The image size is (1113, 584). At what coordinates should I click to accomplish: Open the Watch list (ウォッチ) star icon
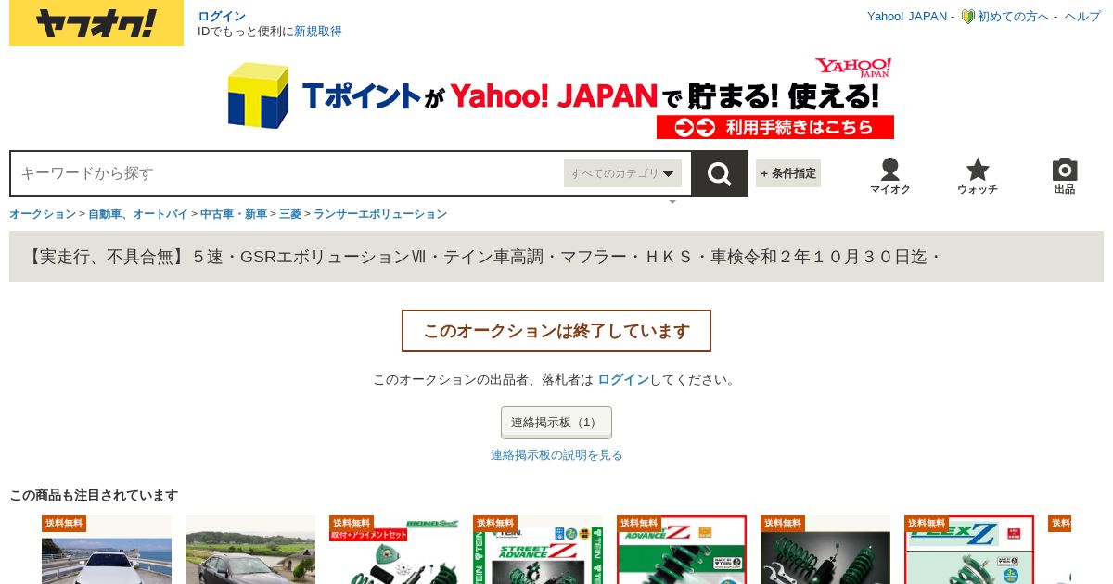coord(978,176)
